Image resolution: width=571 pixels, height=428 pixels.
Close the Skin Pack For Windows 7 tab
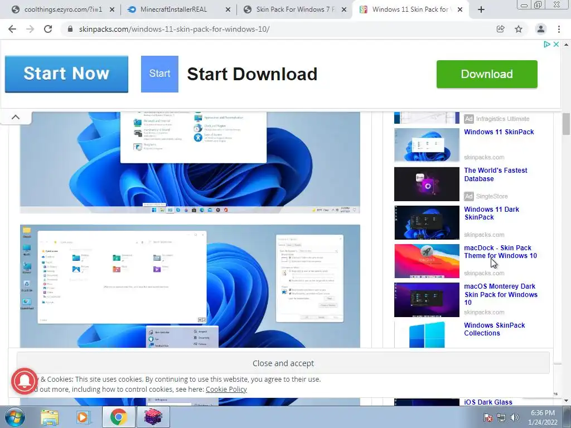click(x=343, y=10)
